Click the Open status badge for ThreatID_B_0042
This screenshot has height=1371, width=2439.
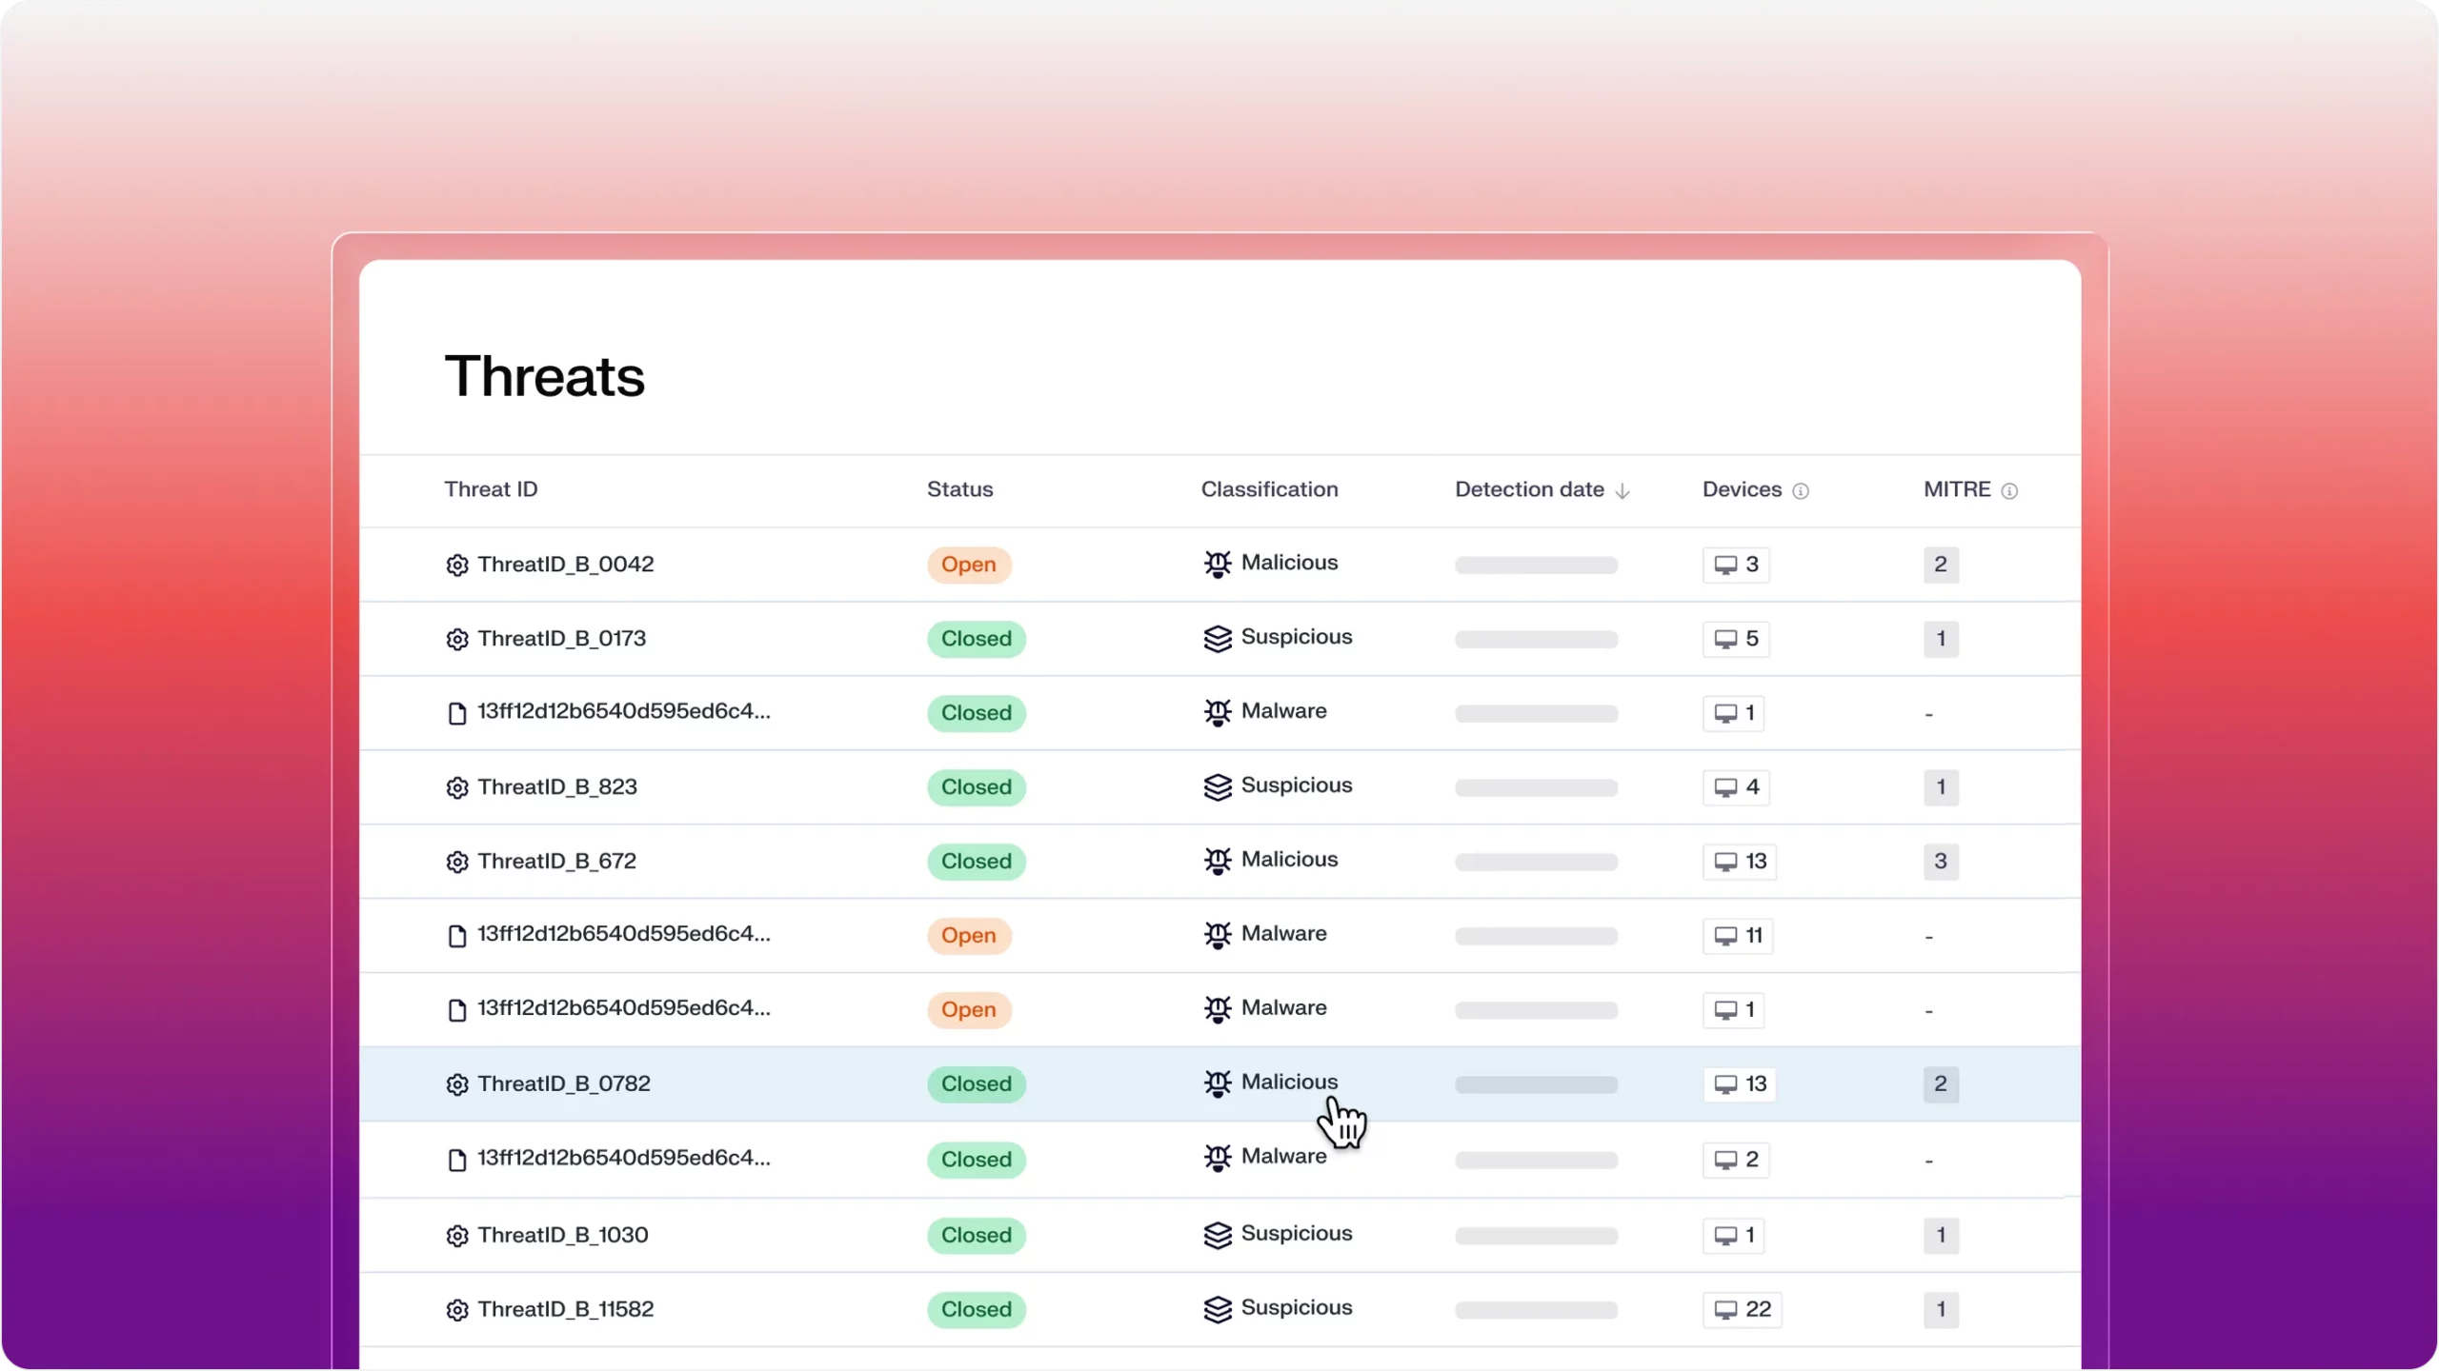tap(968, 565)
